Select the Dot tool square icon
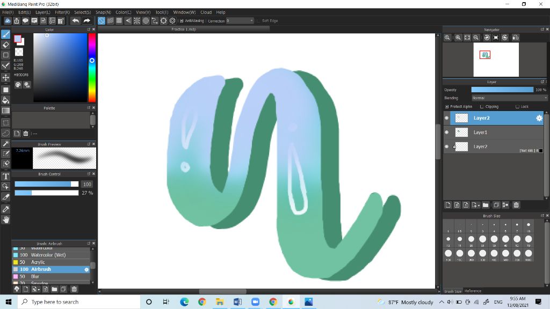Viewport: 550px width, 309px height. (5, 55)
